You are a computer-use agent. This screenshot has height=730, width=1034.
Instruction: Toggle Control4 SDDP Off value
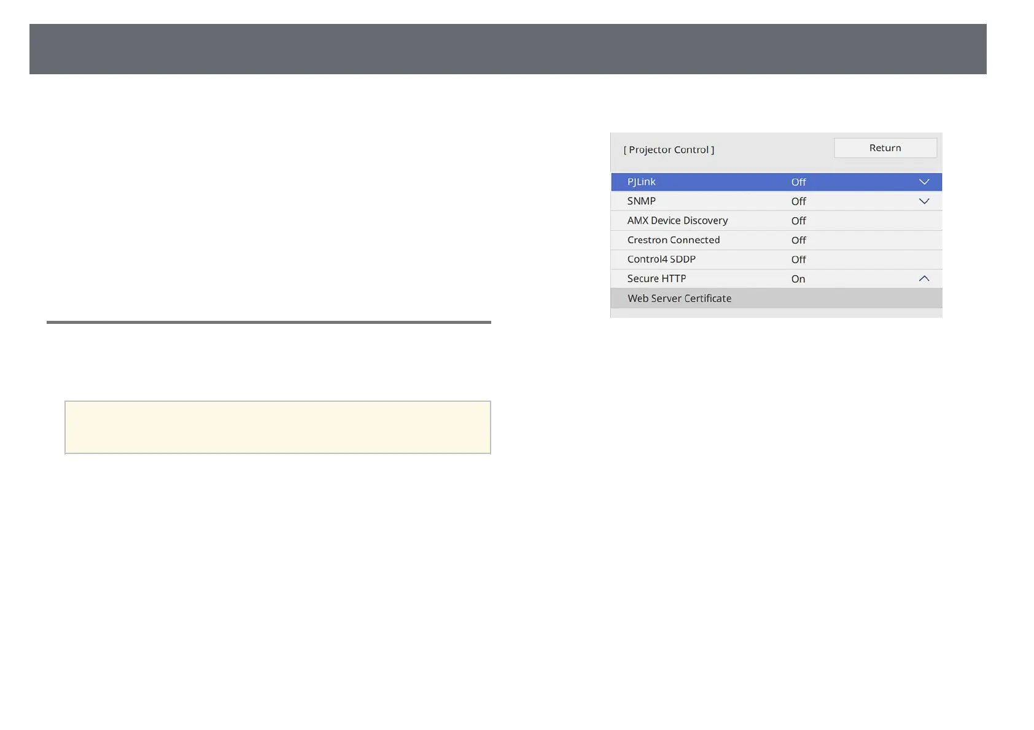pyautogui.click(x=798, y=259)
